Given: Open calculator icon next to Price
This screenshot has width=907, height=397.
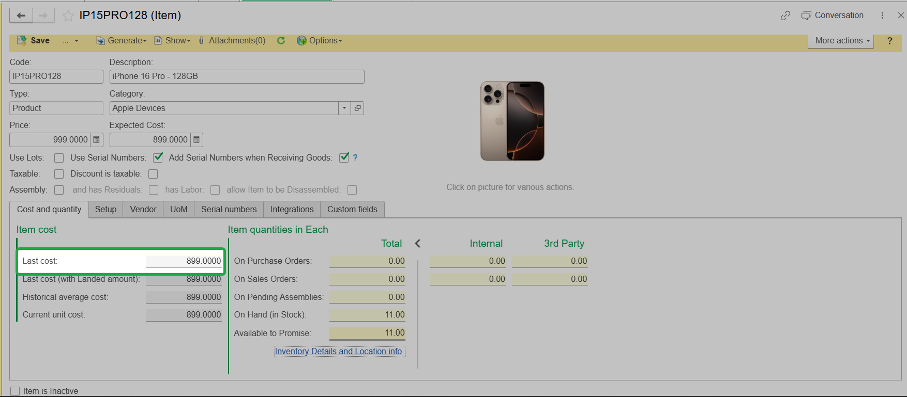Looking at the screenshot, I should [97, 140].
